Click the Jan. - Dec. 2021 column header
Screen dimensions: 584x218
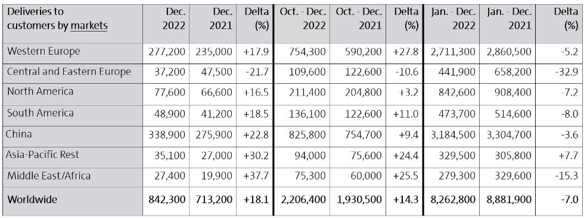[509, 18]
